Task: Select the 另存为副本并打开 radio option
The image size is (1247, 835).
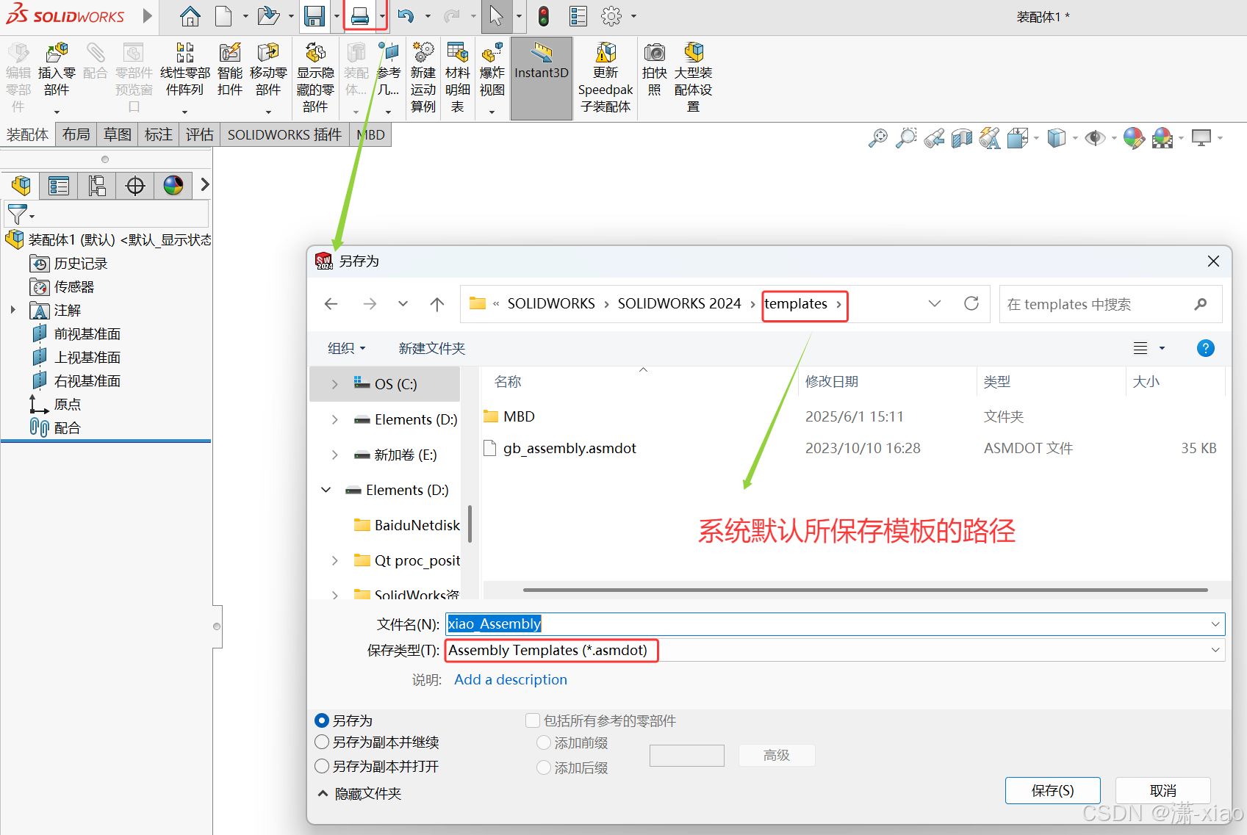Action: (x=322, y=766)
